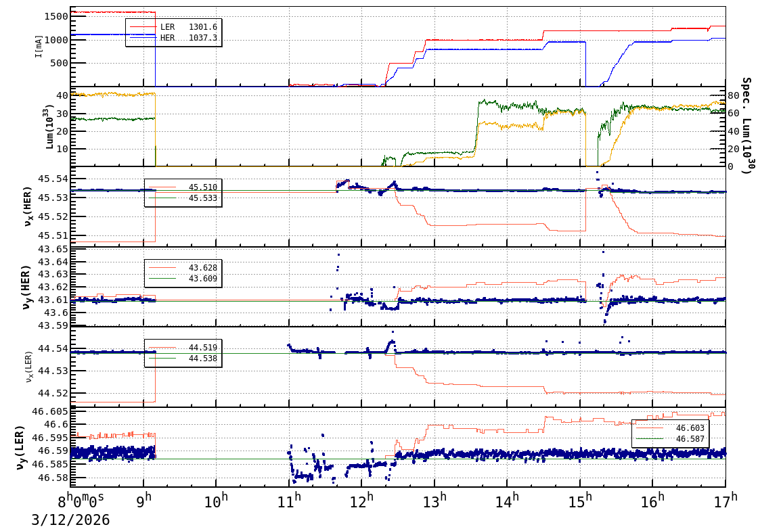Click the 44.52 tune axis tick
Image resolution: width=781 pixels, height=529 pixels.
pyautogui.click(x=53, y=393)
